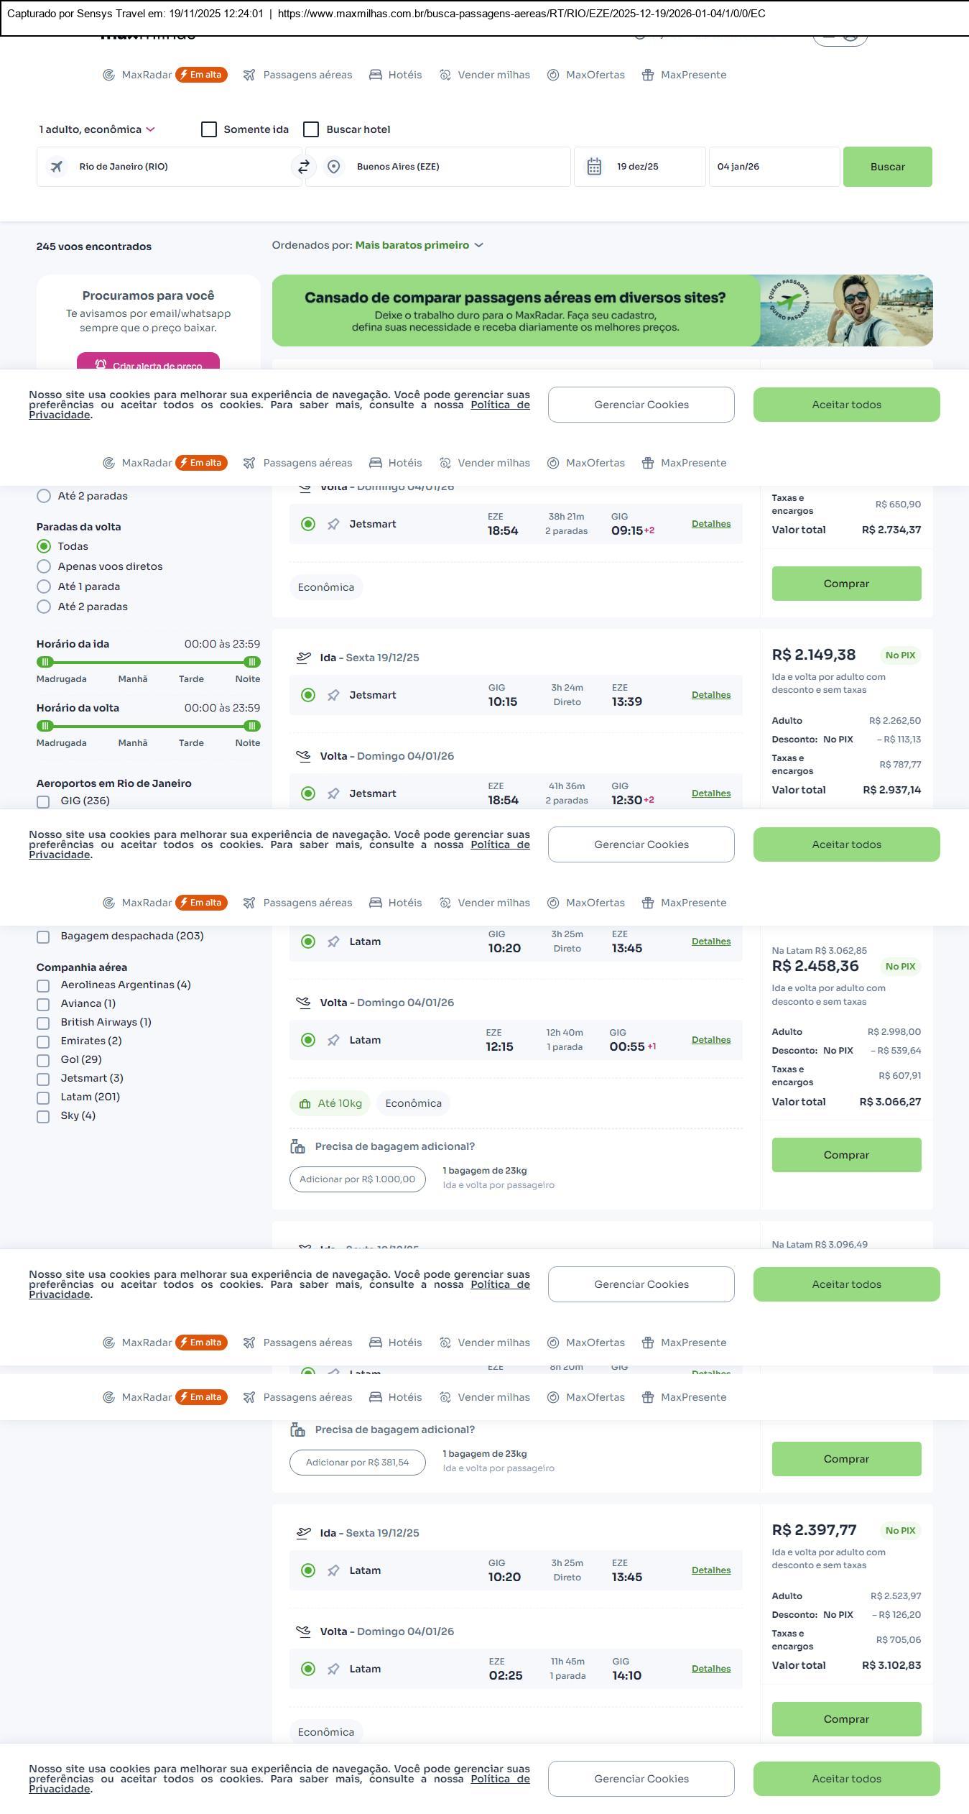
Task: Click the 'Cansado de comparar passagens' MaxRadar banner
Action: click(x=516, y=310)
